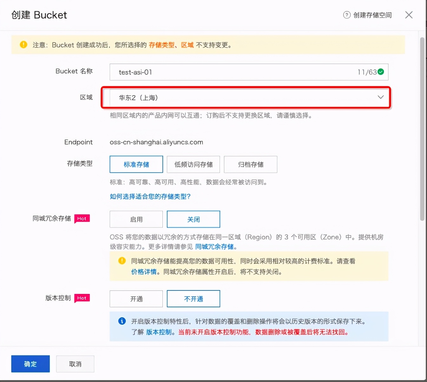Click the info icon in the blue versioning notice
427x382 pixels.
122,321
